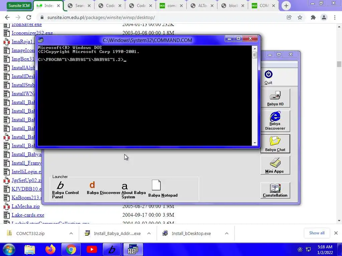
Task: Open LaMecha.zip link
Action: (x=25, y=206)
